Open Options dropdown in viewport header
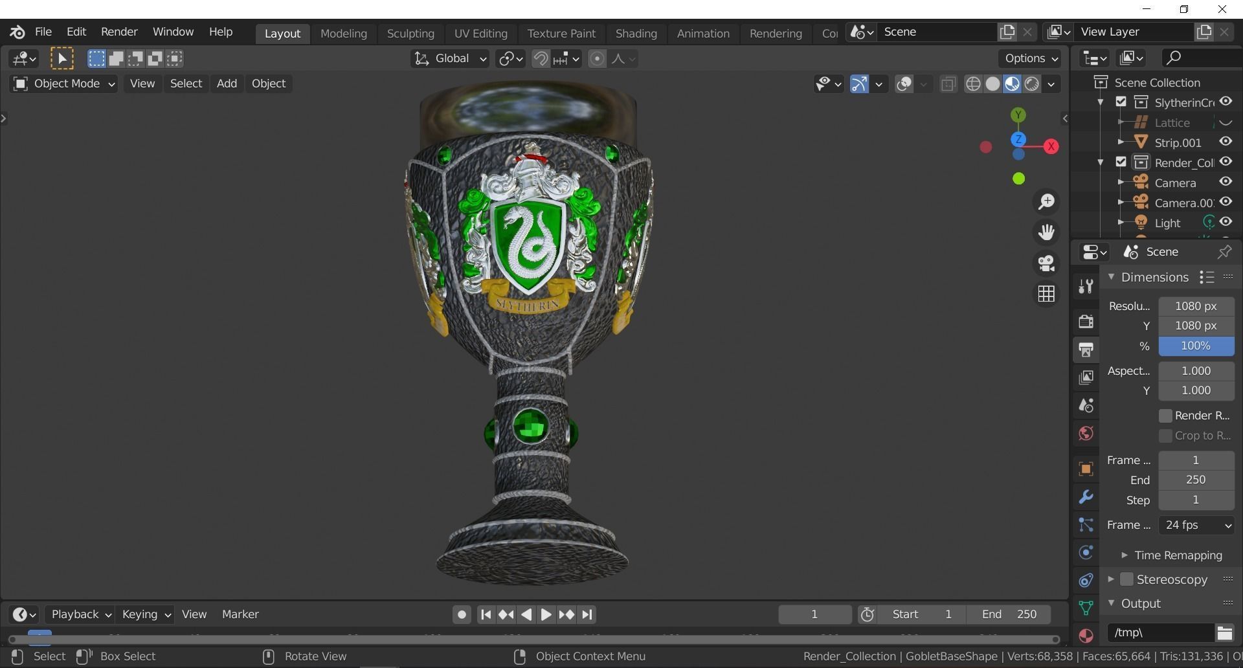This screenshot has height=668, width=1243. tap(1029, 59)
